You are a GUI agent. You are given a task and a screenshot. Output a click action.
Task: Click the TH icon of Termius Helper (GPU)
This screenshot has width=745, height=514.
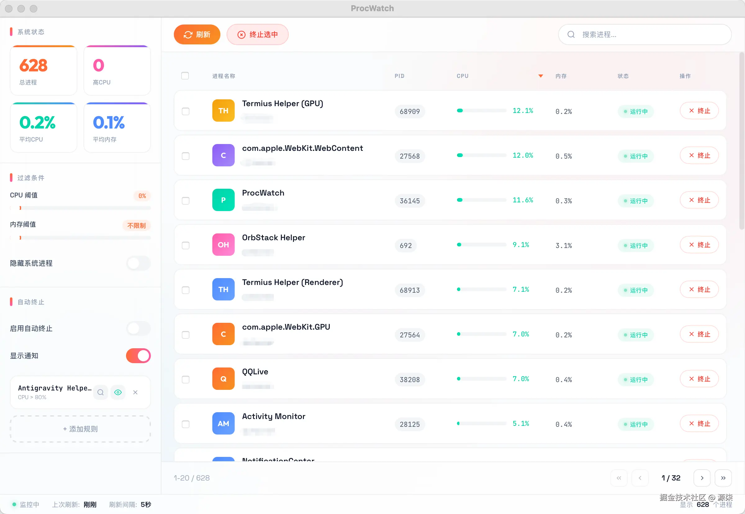(223, 110)
